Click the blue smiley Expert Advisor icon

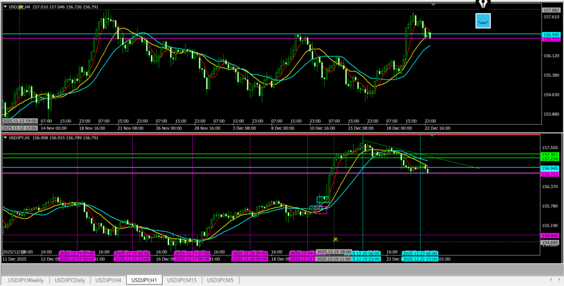(483, 21)
